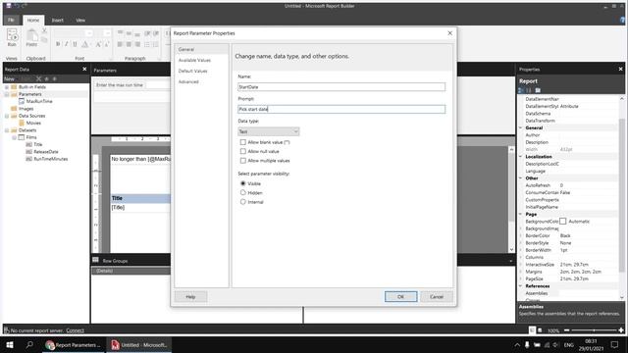Select the Movies data source icon
628x353 pixels.
point(22,123)
